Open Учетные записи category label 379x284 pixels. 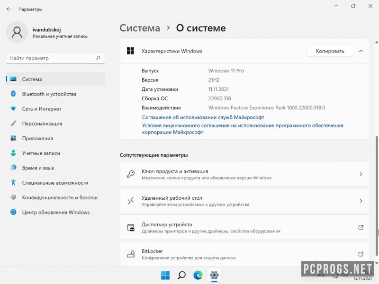(41, 153)
